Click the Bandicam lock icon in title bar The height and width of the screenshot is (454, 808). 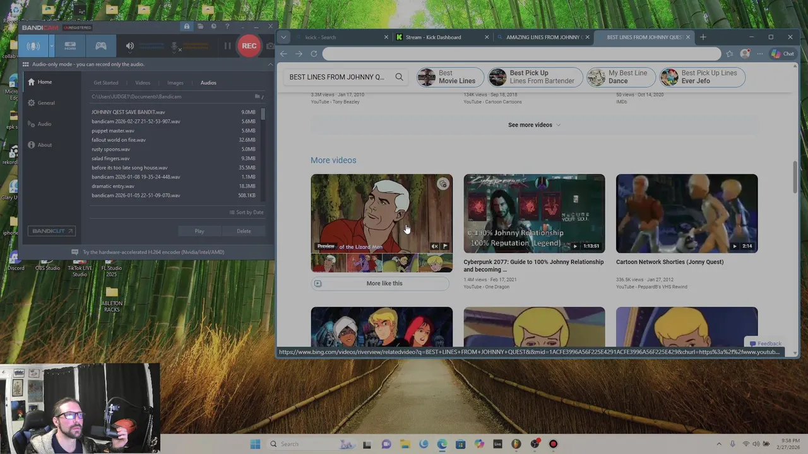click(186, 26)
